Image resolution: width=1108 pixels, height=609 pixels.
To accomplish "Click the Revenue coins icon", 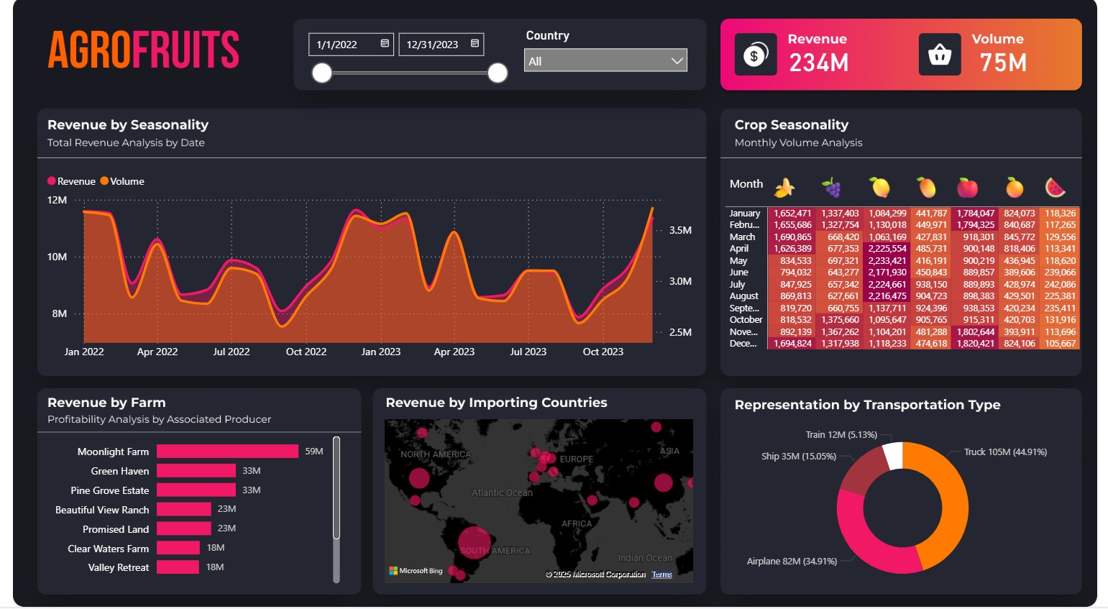I will coord(755,55).
